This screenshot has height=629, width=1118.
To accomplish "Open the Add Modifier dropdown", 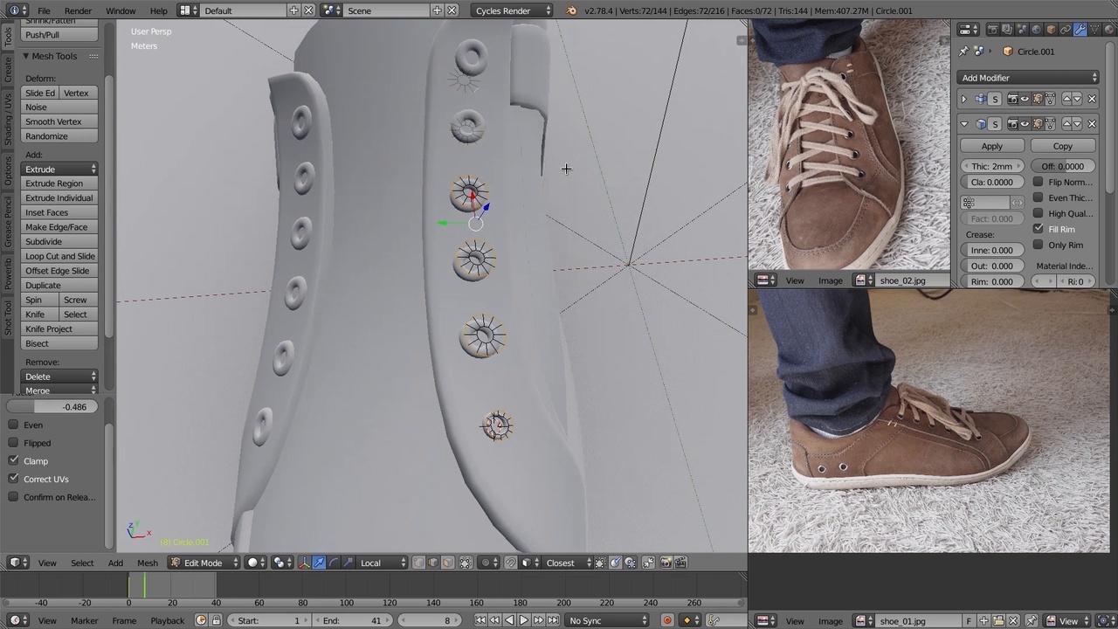I will click(x=1028, y=78).
